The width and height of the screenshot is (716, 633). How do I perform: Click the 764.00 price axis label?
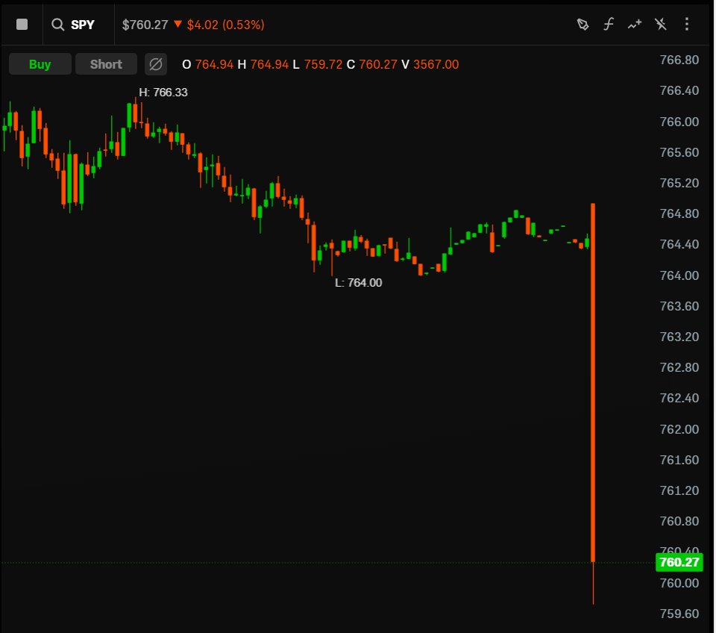(x=679, y=275)
